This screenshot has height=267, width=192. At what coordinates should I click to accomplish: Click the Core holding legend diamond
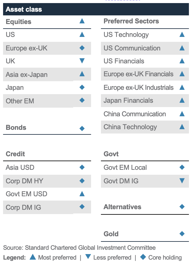pos(143,257)
